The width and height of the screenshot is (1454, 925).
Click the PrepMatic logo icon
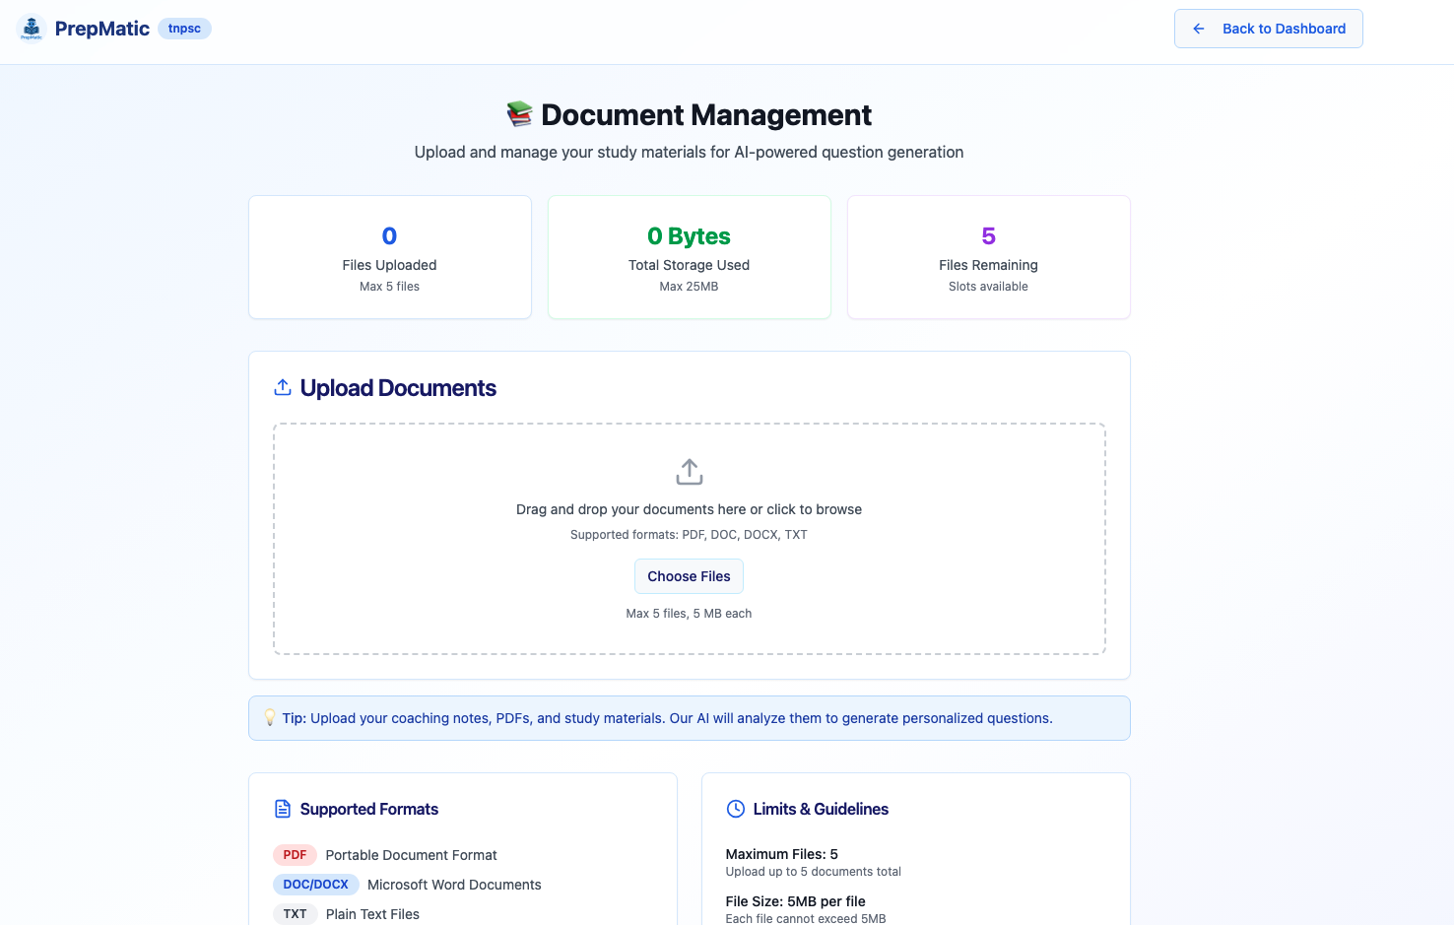coord(32,28)
